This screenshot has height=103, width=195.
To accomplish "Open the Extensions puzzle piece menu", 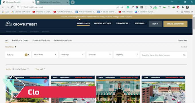I will [x=183, y=7].
